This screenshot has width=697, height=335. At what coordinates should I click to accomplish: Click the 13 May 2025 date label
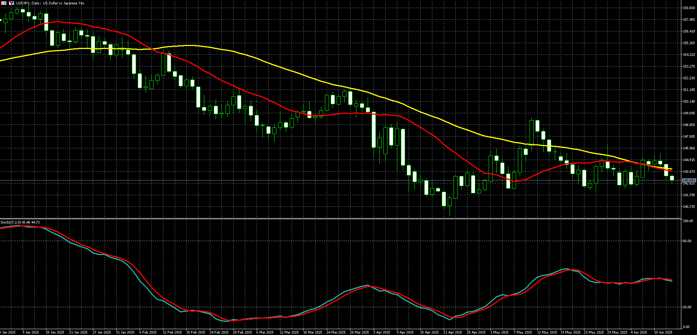(547, 332)
